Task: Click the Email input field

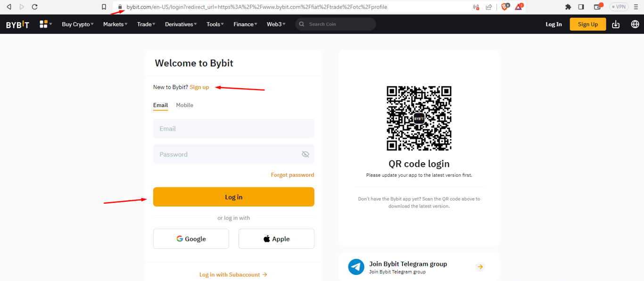Action: [233, 129]
